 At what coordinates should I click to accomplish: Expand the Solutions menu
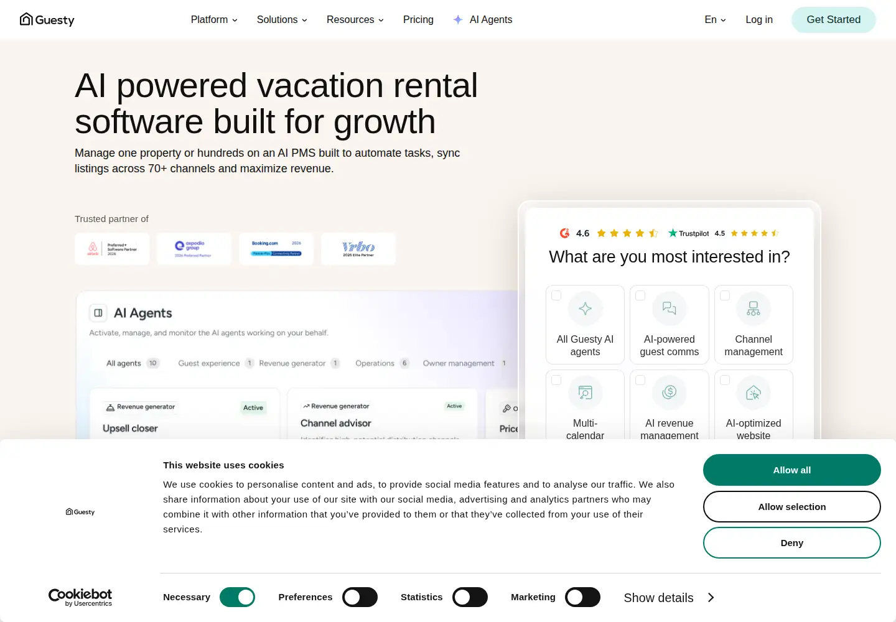click(282, 20)
